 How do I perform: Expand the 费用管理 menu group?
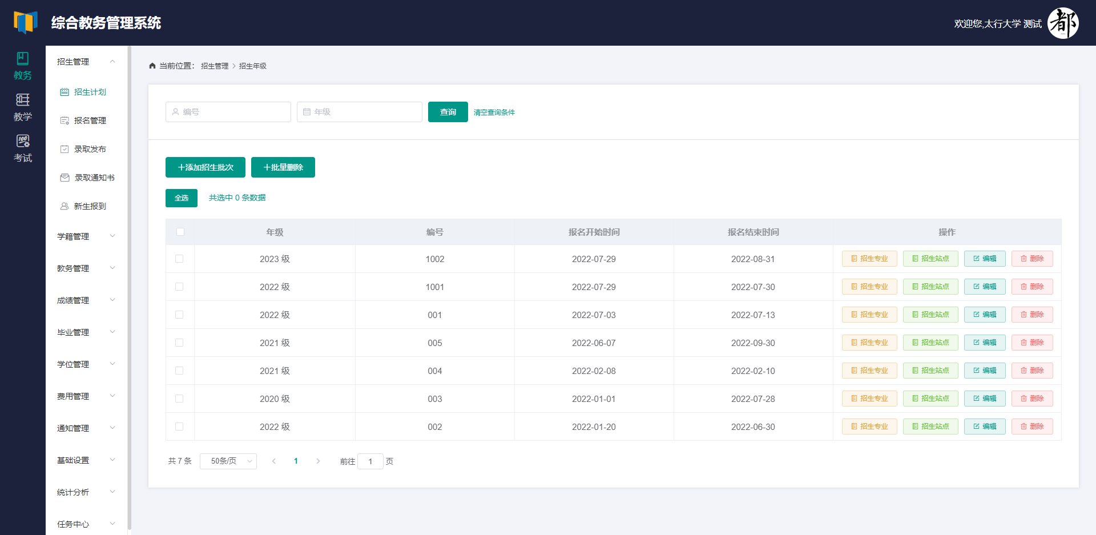[x=86, y=396]
